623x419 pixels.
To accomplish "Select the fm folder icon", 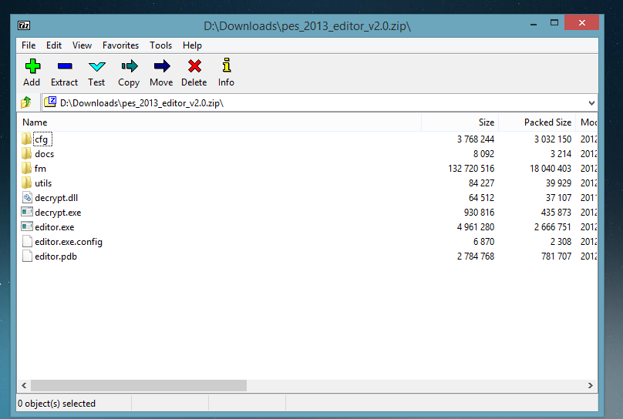I will click(x=27, y=168).
